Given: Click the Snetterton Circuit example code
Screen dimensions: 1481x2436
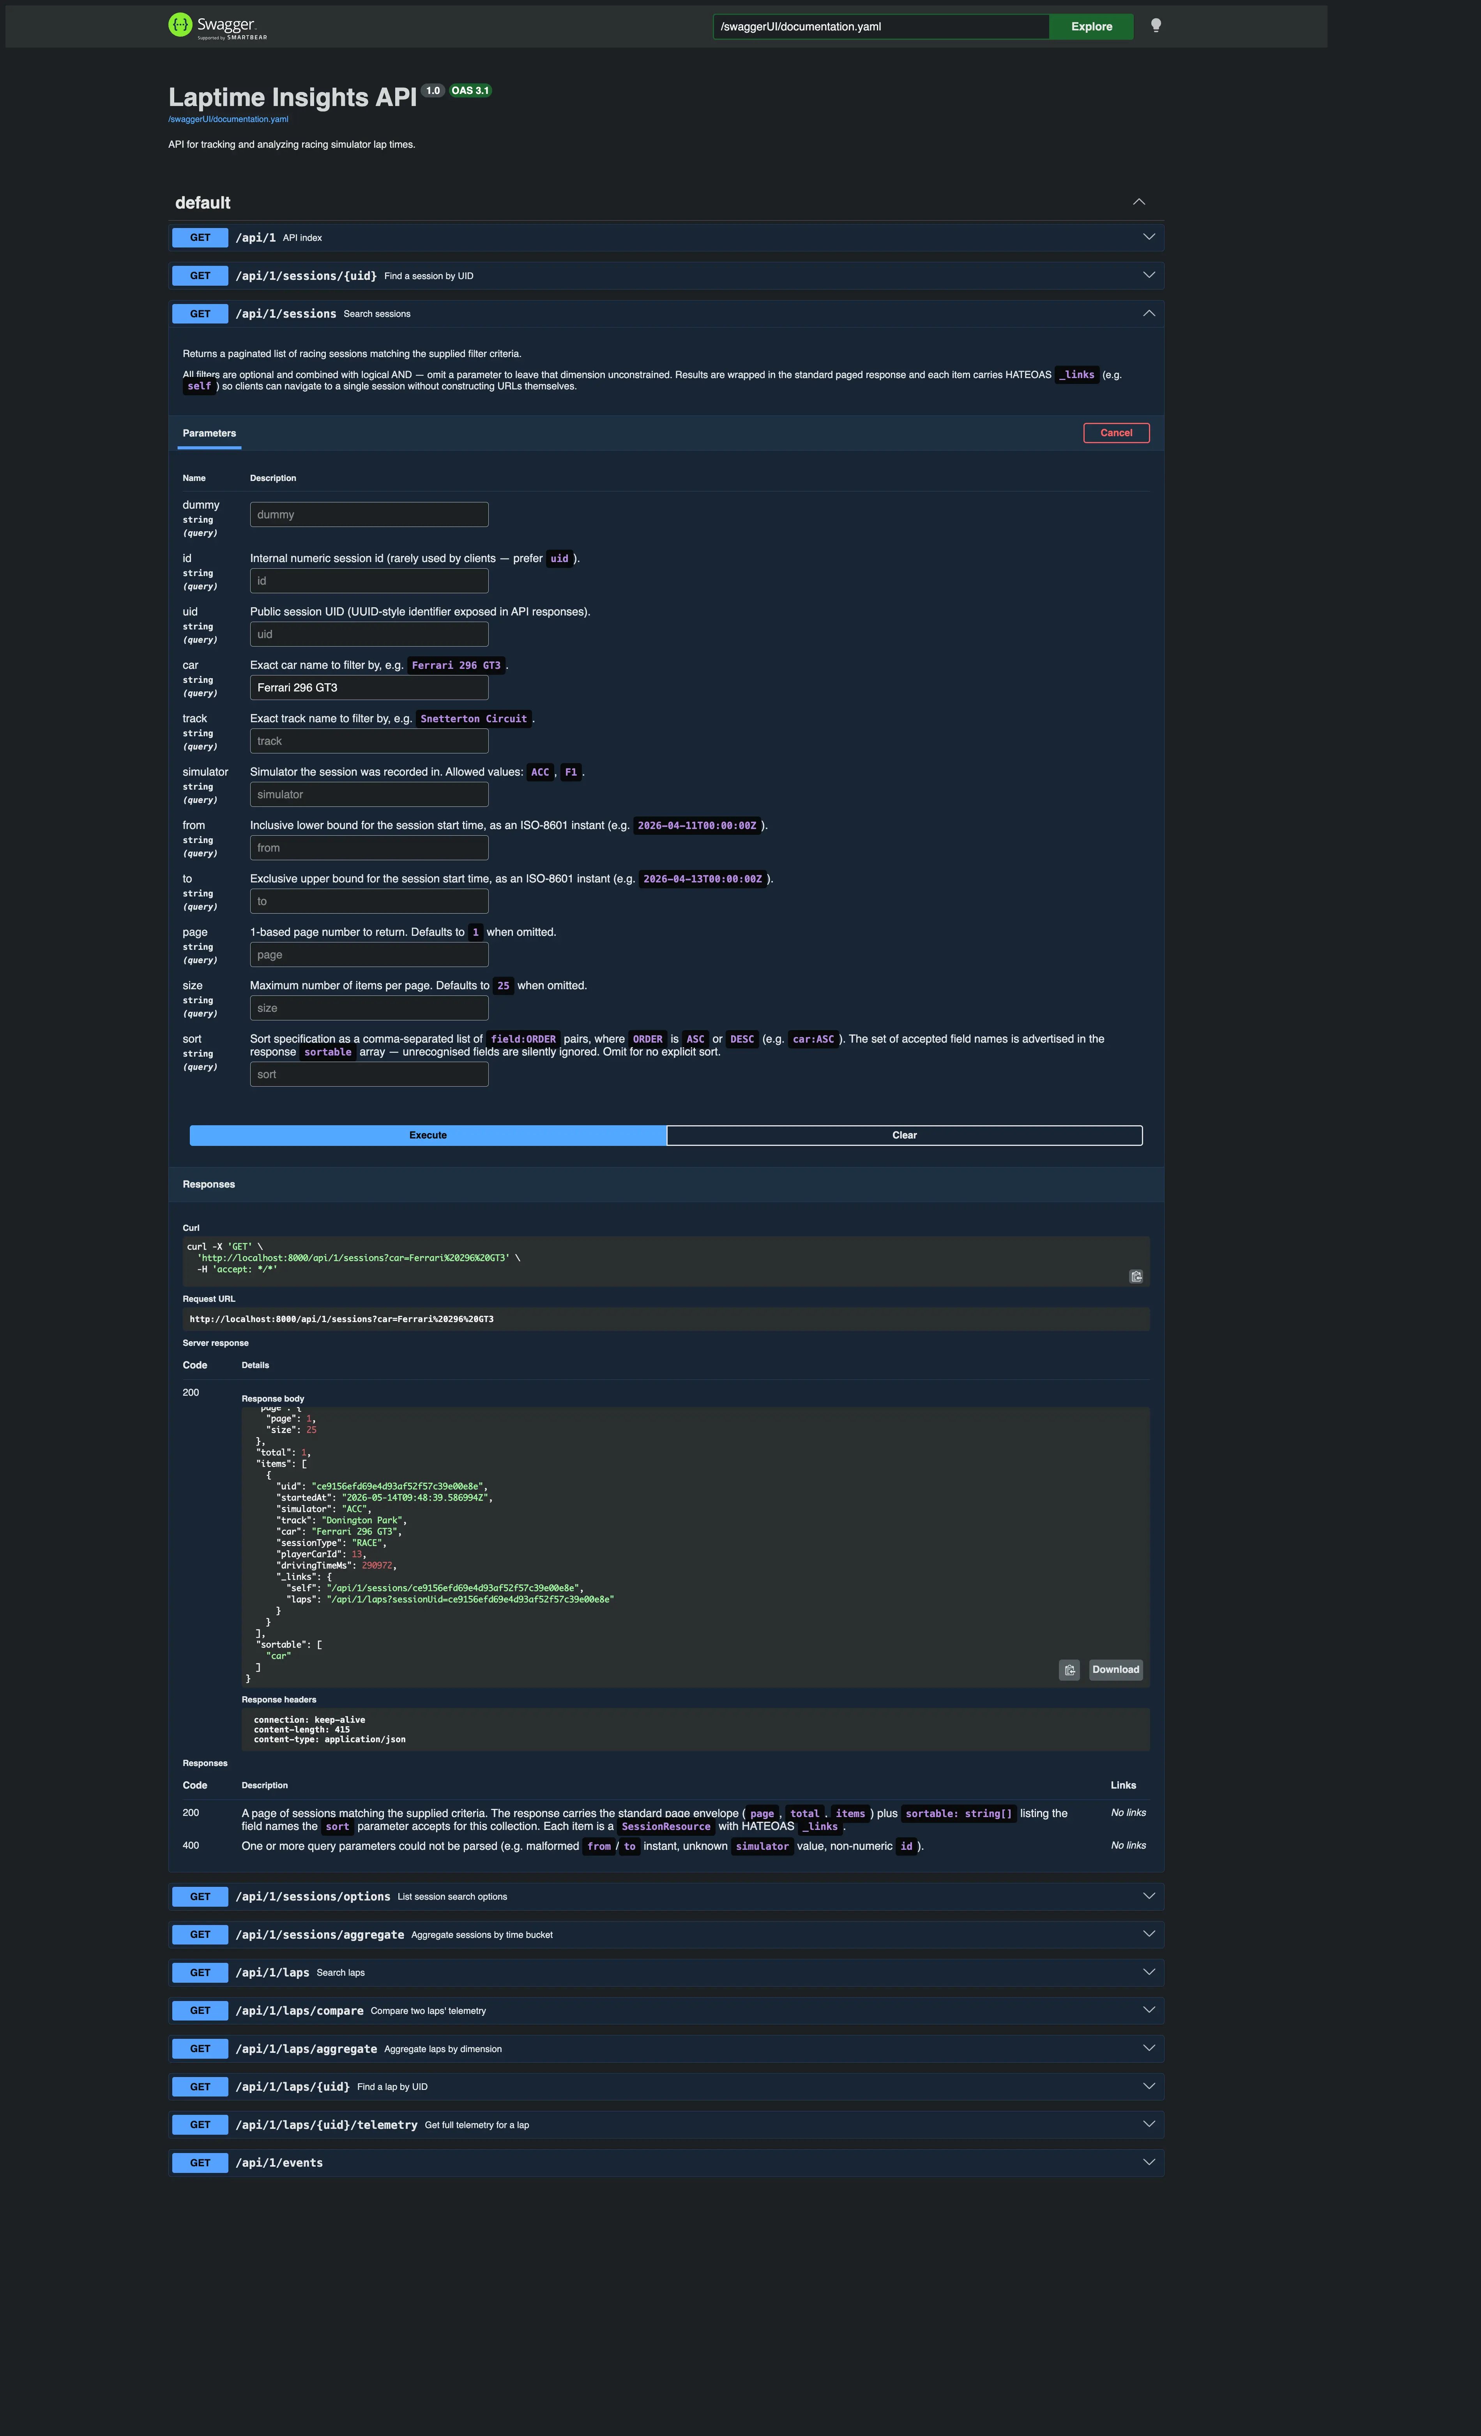Looking at the screenshot, I should pyautogui.click(x=474, y=719).
